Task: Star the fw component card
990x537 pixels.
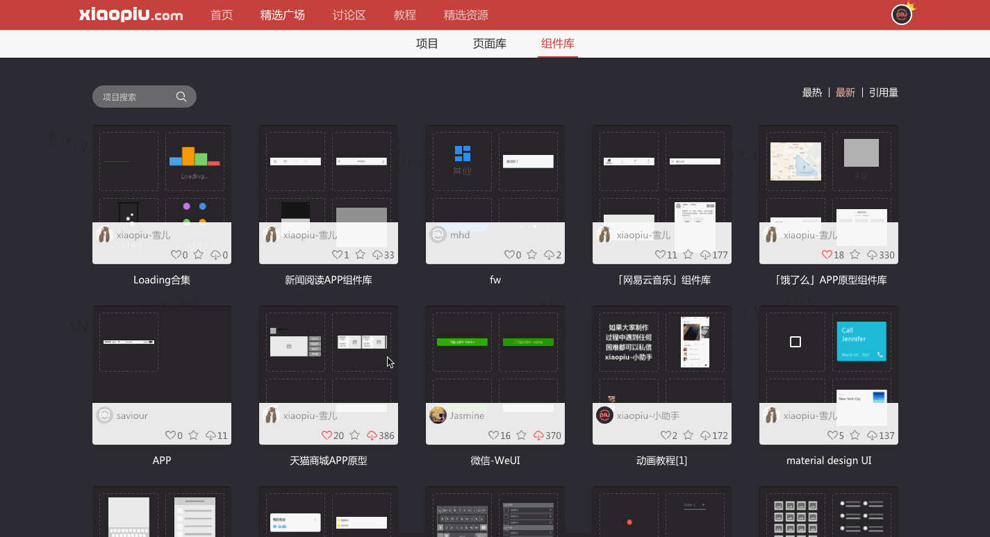Action: tap(531, 255)
